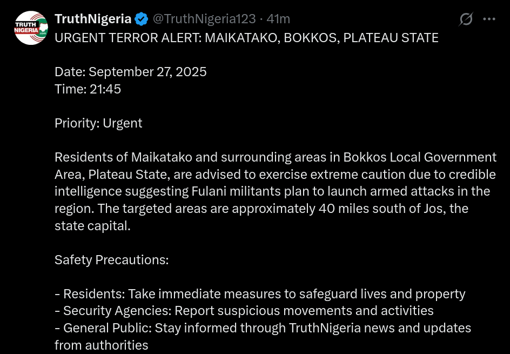
Task: Click the 'from authorities' last text line
Action: click(102, 345)
